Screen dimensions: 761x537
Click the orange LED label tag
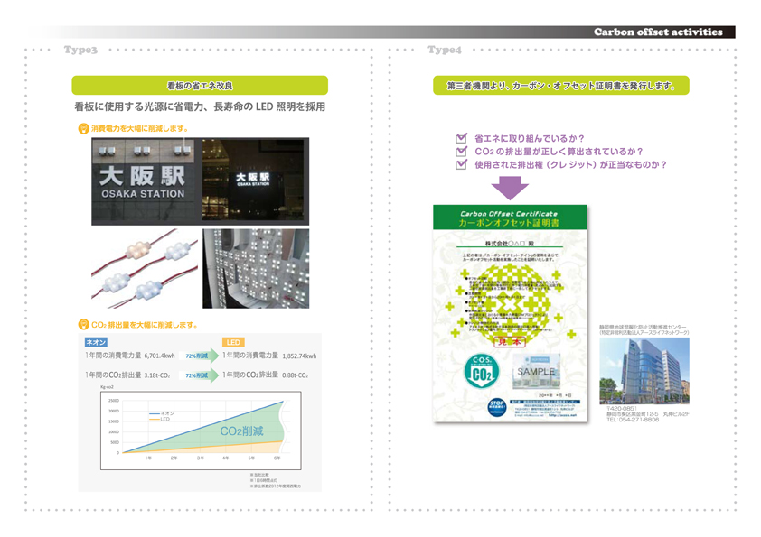pos(233,342)
